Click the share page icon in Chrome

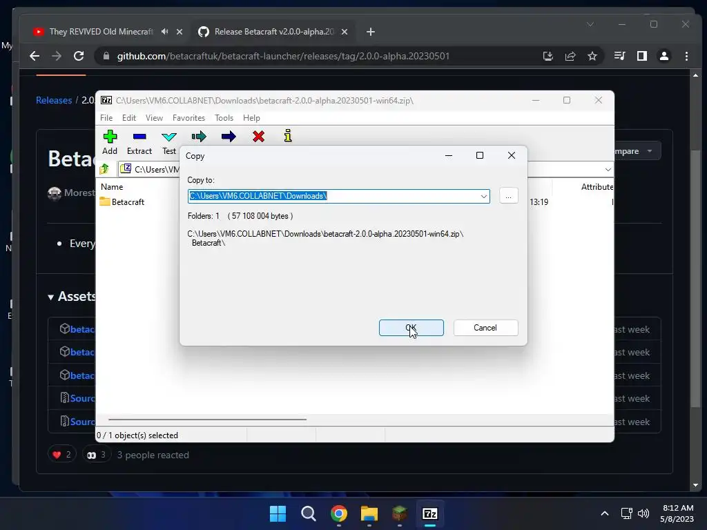(570, 56)
